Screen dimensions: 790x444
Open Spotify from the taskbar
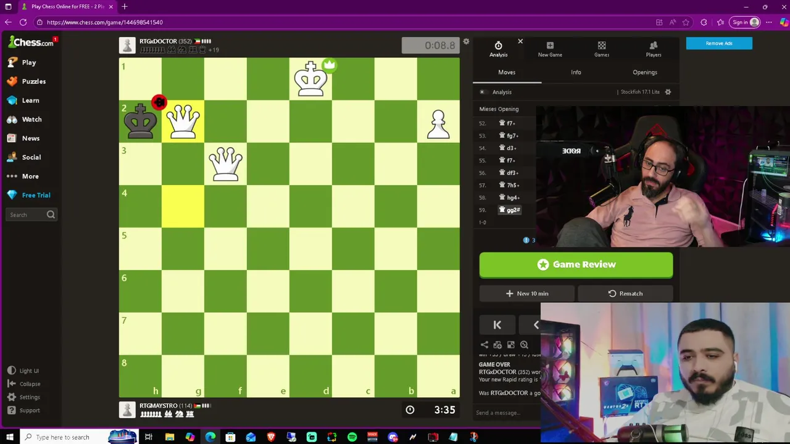click(x=352, y=437)
